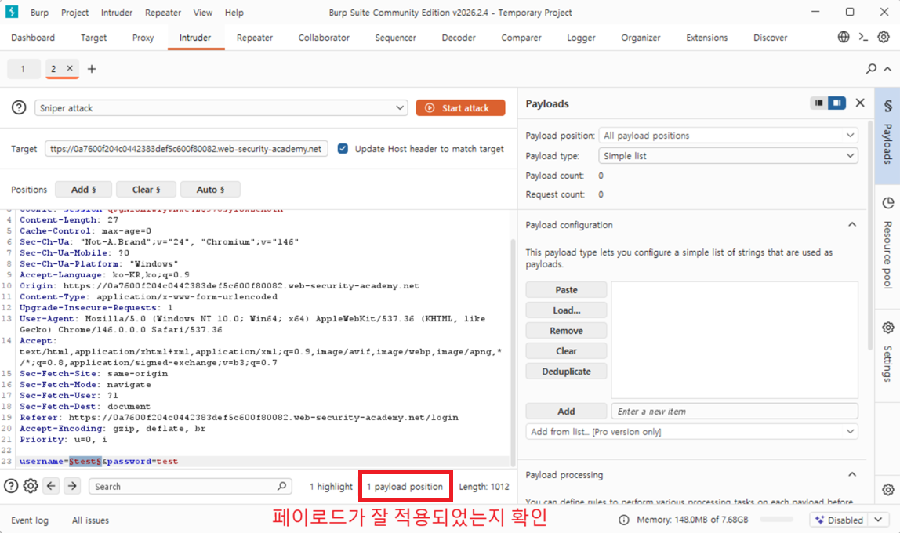The height and width of the screenshot is (533, 900).
Task: Switch to single-pane layout icon
Action: (x=819, y=103)
